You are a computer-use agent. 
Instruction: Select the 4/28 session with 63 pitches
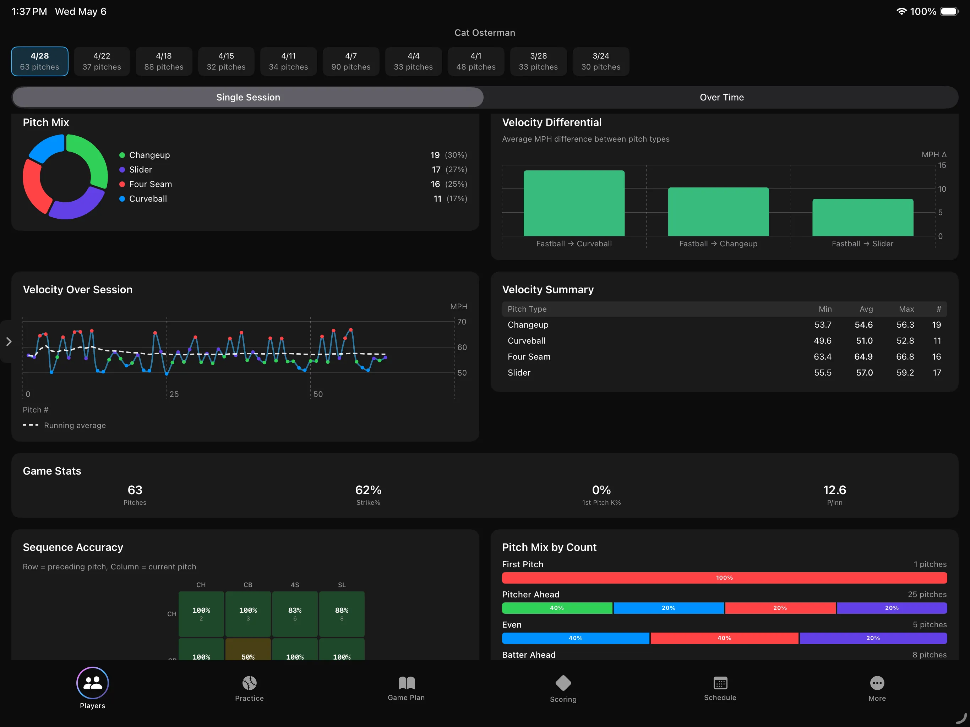tap(39, 61)
